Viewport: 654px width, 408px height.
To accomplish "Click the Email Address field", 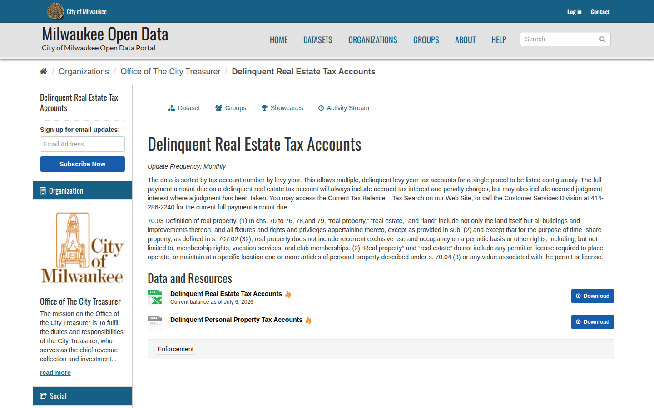I will click(x=82, y=144).
